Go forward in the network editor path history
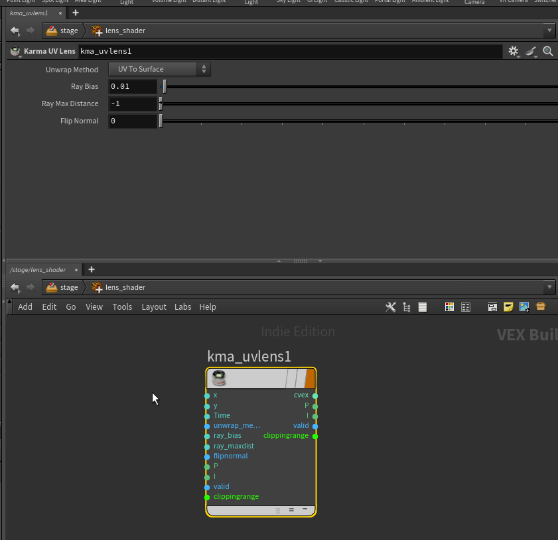The width and height of the screenshot is (558, 540). coord(31,287)
